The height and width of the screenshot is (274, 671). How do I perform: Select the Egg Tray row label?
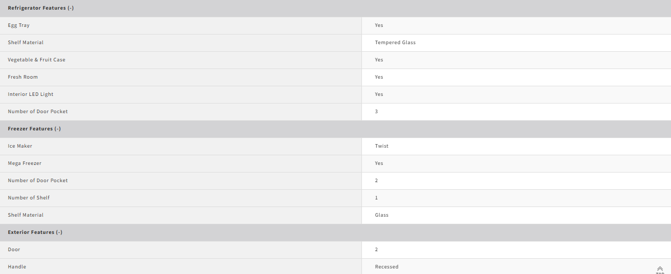(x=19, y=25)
